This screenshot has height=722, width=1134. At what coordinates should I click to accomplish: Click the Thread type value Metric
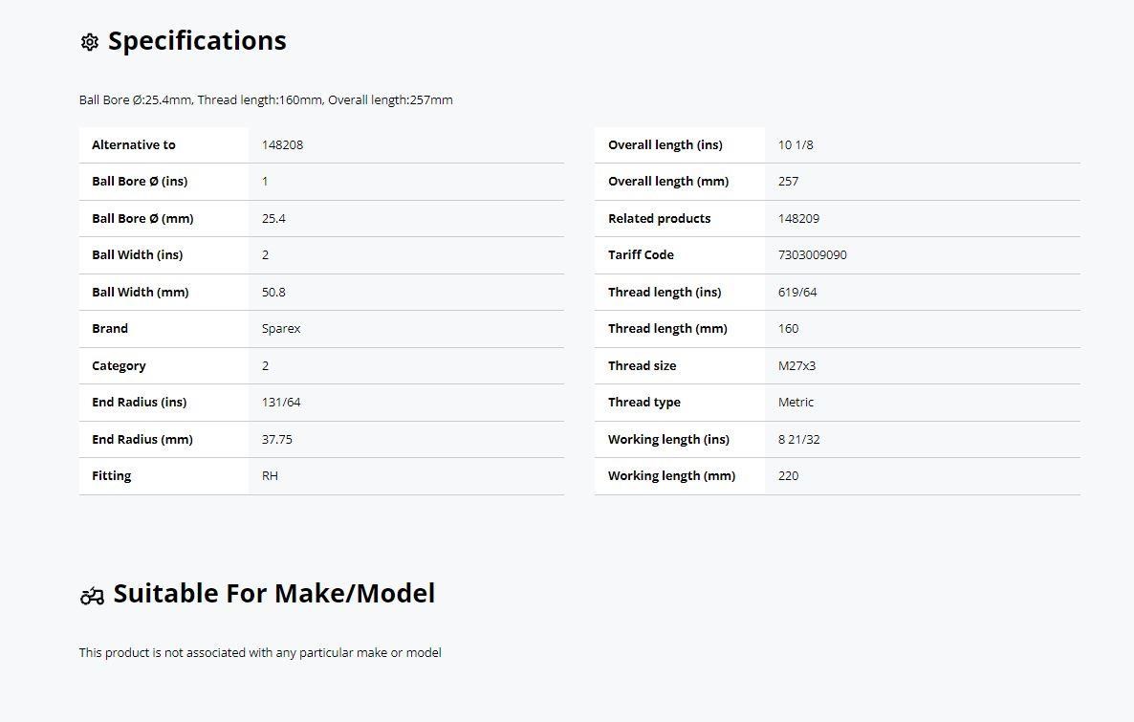click(x=796, y=403)
